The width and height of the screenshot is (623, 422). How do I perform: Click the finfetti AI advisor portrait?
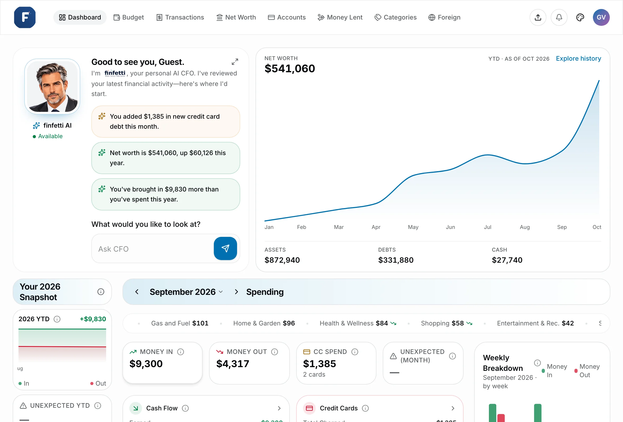click(53, 87)
